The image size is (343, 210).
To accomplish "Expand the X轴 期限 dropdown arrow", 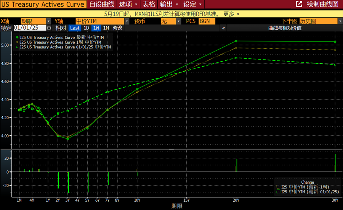I will pyautogui.click(x=48, y=21).
